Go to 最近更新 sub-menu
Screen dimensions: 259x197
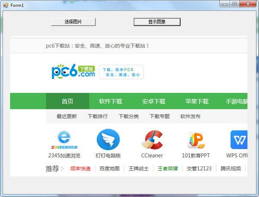click(67, 116)
